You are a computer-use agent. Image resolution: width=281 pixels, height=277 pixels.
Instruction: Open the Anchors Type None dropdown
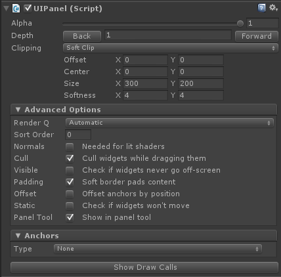(x=158, y=249)
